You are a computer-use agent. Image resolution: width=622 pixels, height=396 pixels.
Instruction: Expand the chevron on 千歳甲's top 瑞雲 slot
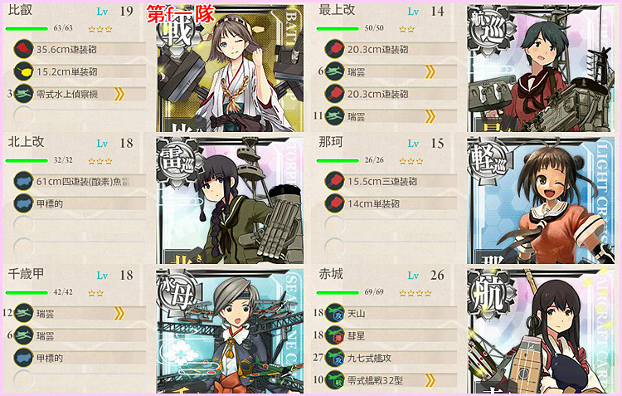(x=119, y=313)
